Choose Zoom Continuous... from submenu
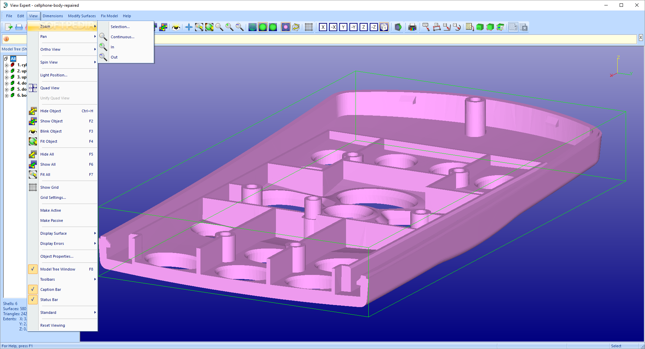 [x=126, y=37]
